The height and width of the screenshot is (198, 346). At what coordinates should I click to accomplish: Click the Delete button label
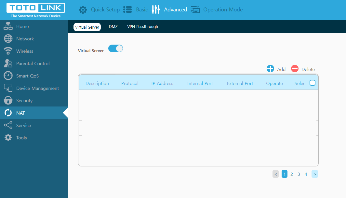(x=308, y=69)
